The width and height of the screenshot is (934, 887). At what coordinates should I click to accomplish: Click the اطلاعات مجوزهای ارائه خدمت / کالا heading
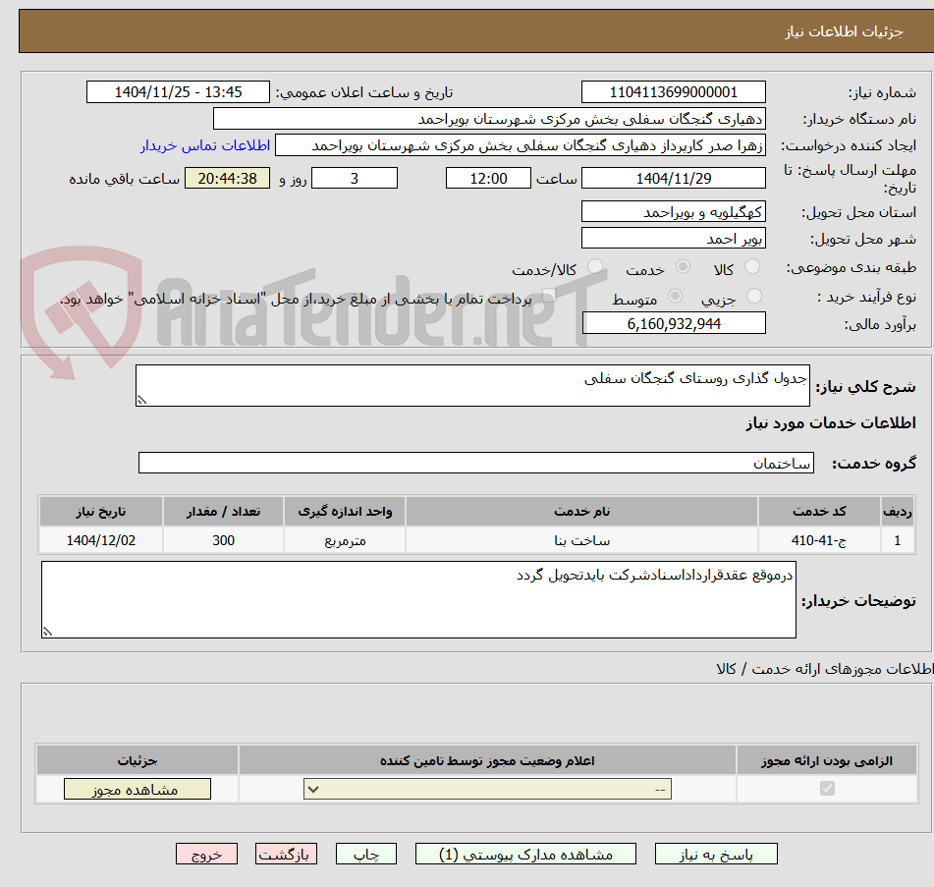(x=824, y=669)
